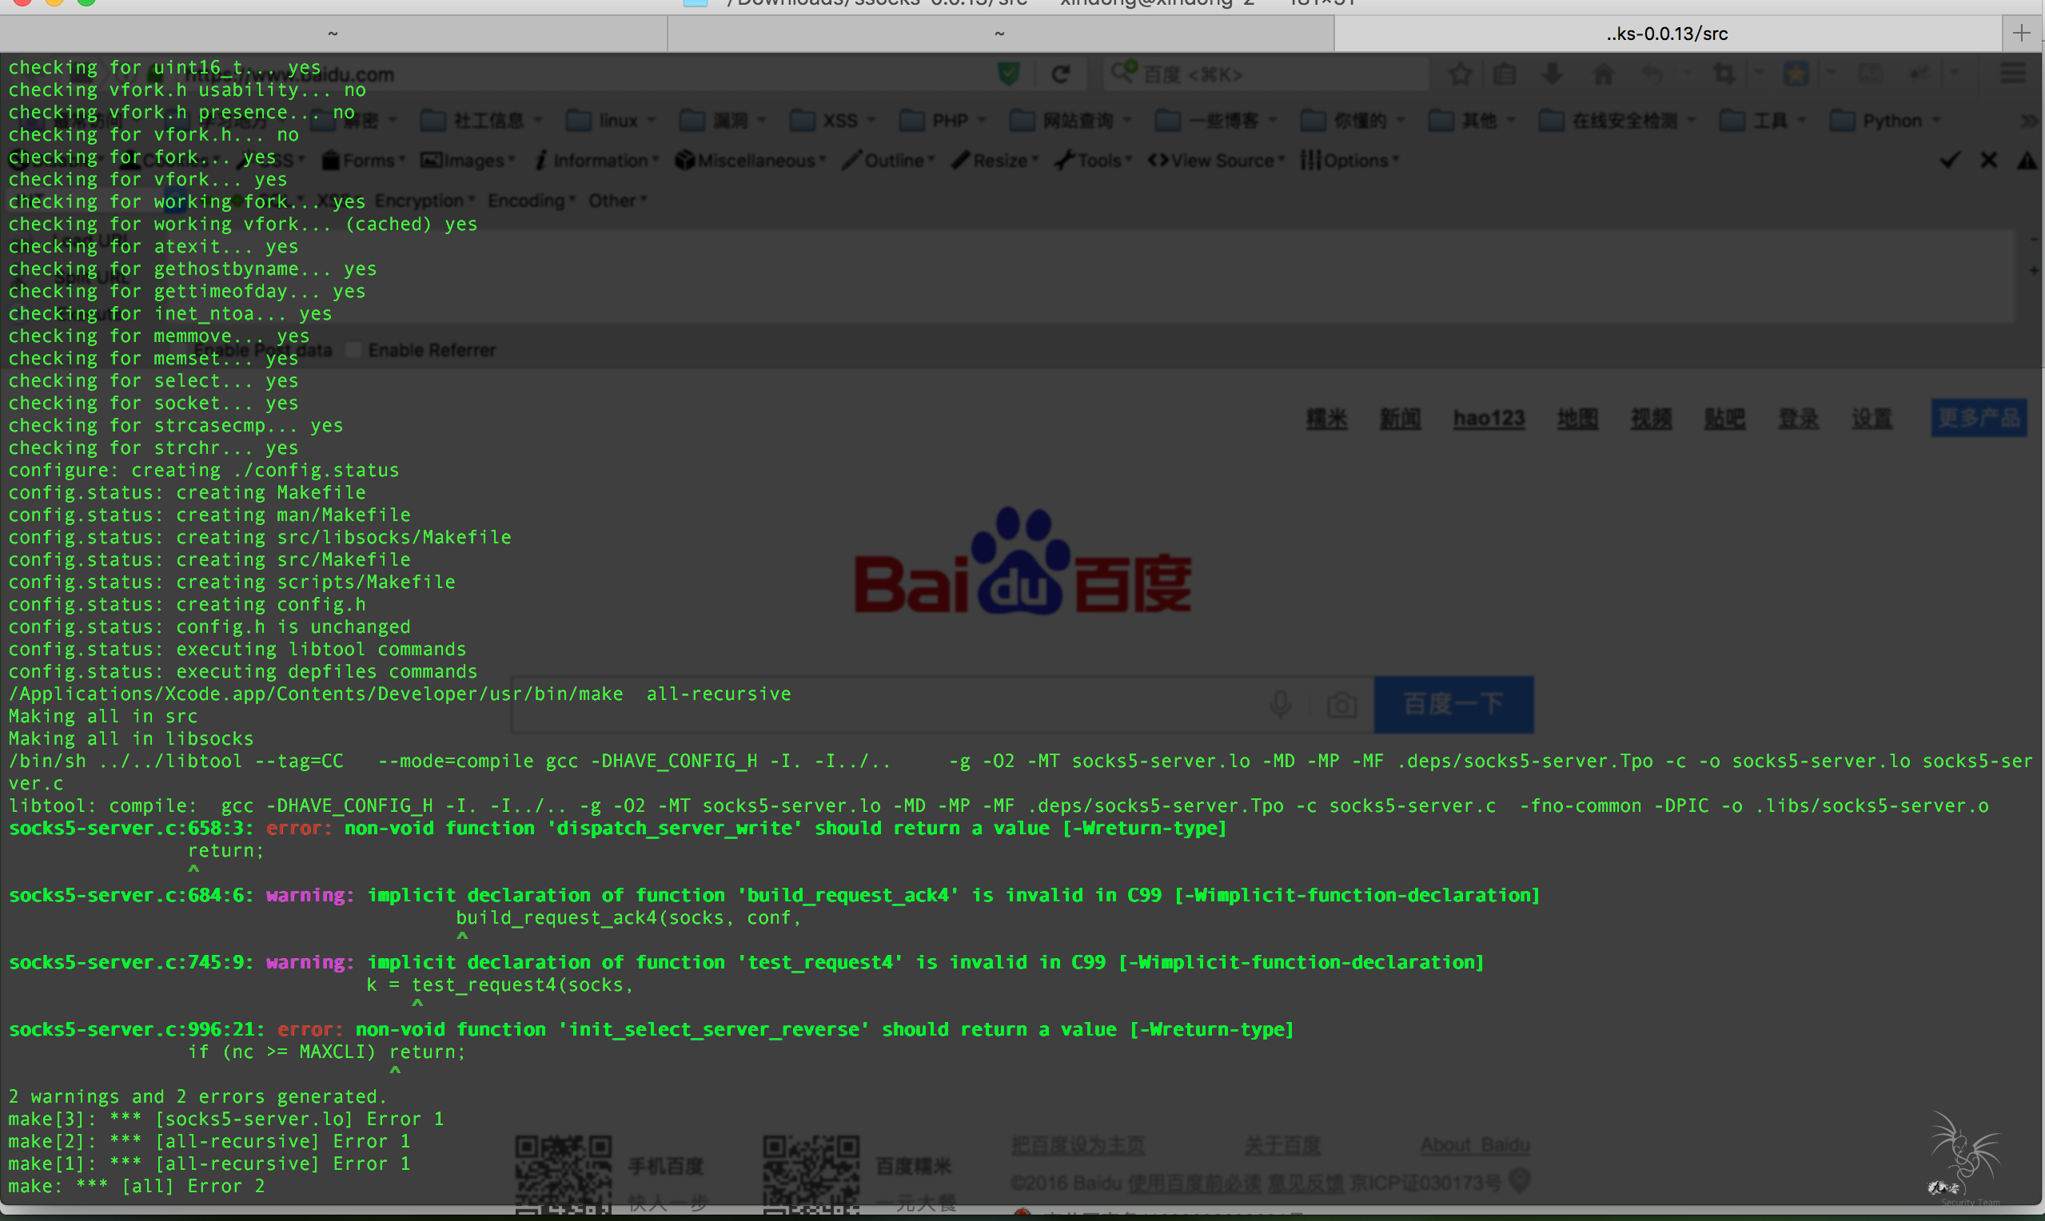Go to the home page icon

click(1603, 75)
